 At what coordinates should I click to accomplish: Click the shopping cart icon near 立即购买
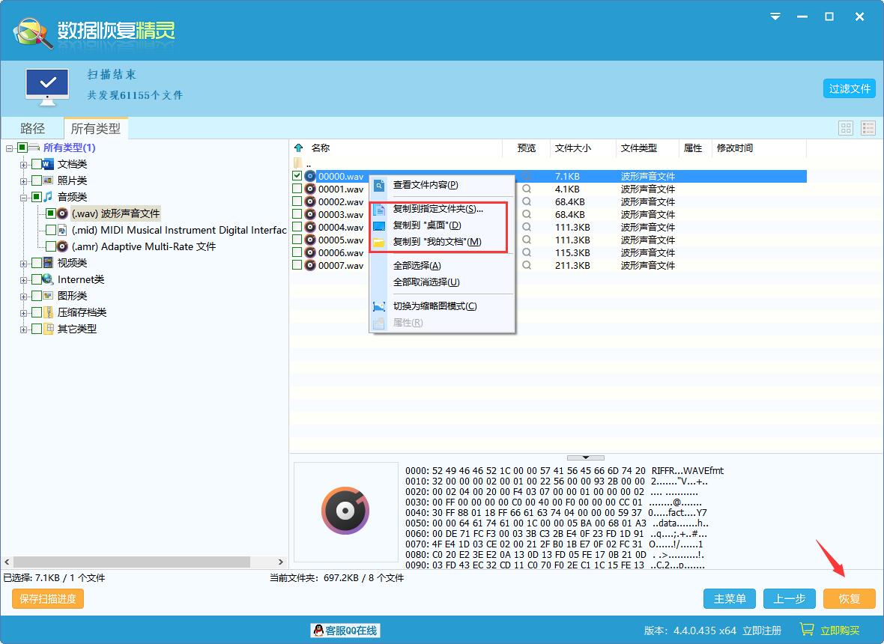click(807, 629)
